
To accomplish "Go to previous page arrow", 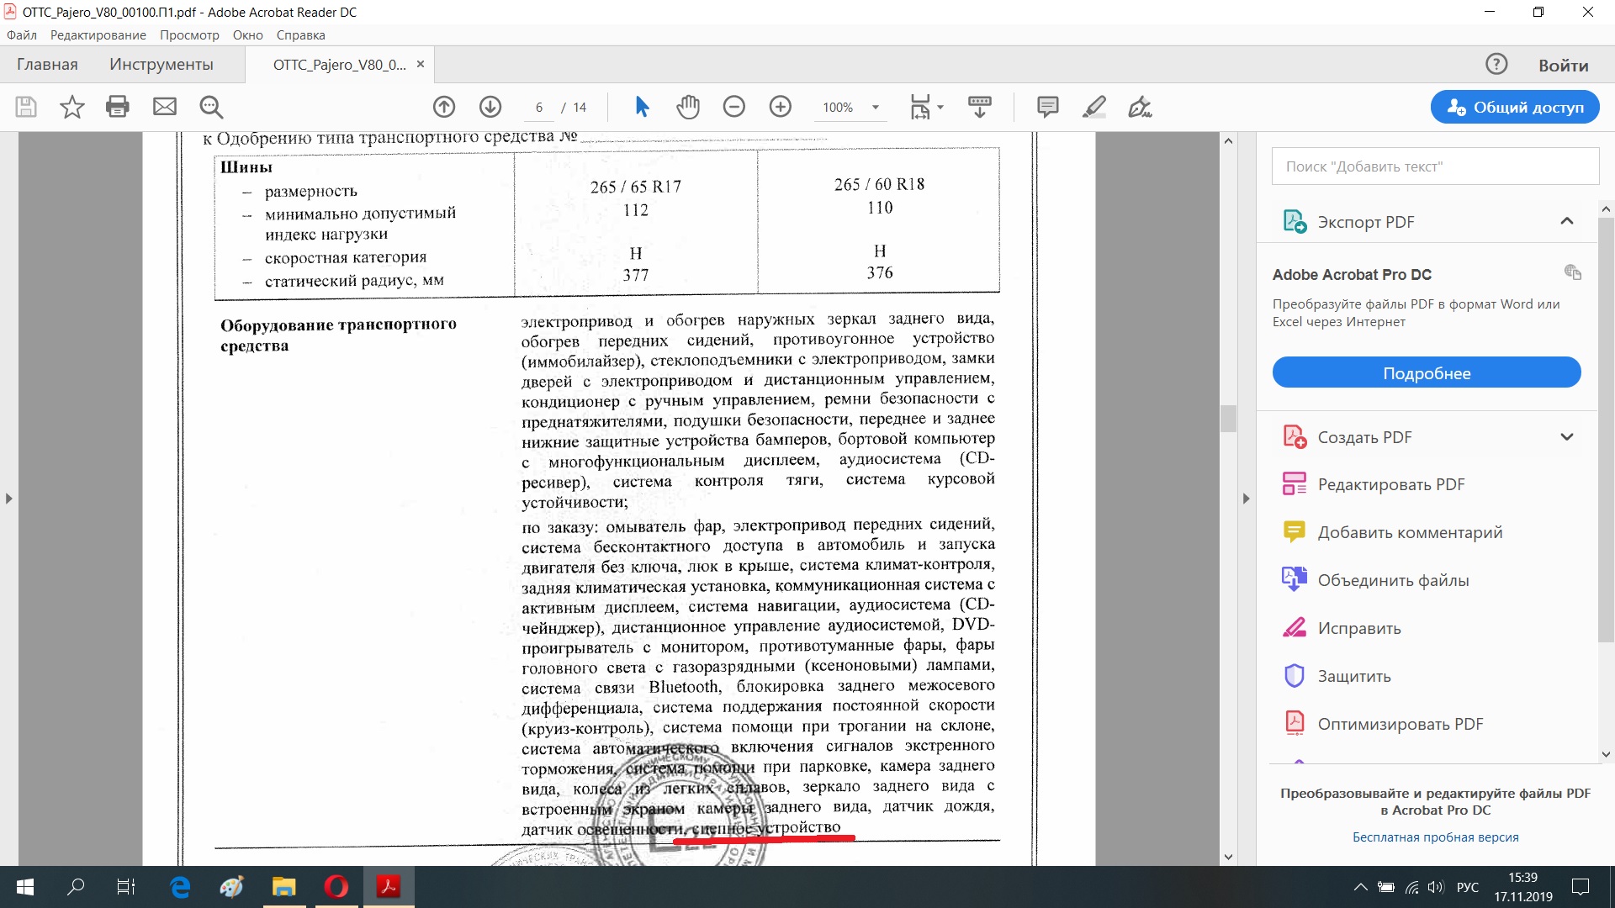I will (x=444, y=107).
